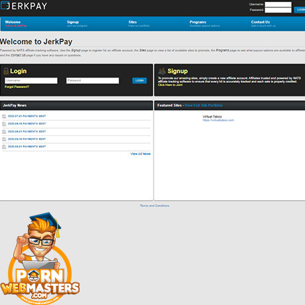Open the fourth PAYMENTS SENT news link
The width and height of the screenshot is (305, 305).
coord(27,139)
